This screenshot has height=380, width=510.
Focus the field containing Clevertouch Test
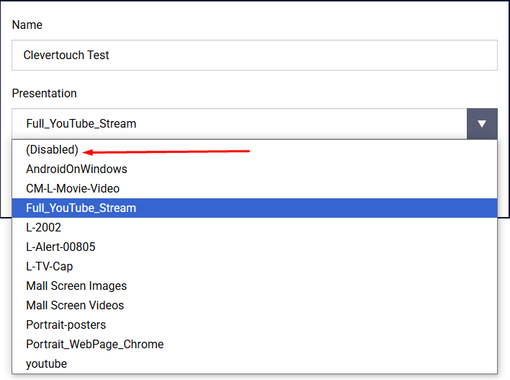pyautogui.click(x=254, y=56)
